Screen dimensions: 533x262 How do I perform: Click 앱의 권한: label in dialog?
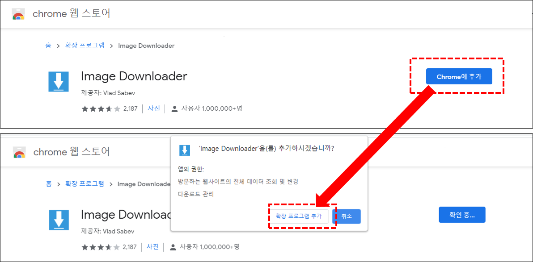190,169
